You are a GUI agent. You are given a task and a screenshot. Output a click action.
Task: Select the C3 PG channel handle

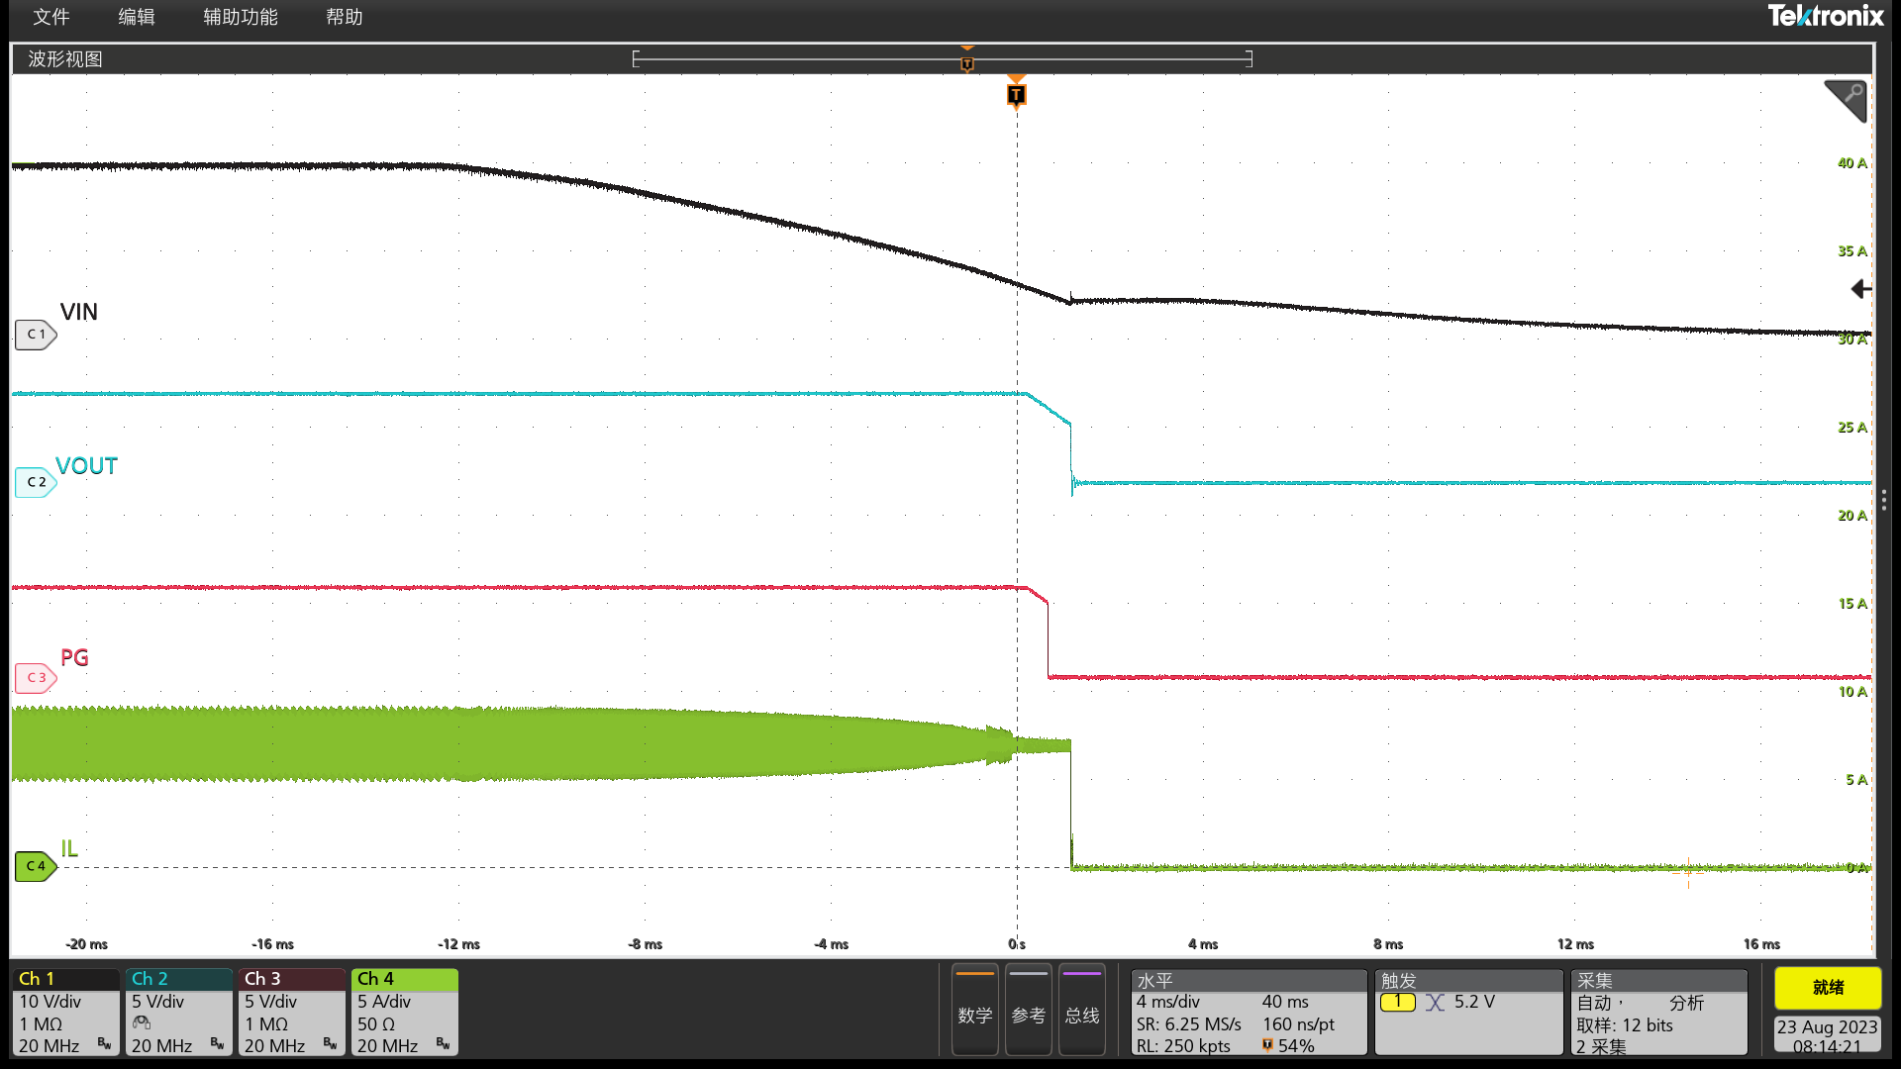coord(35,678)
